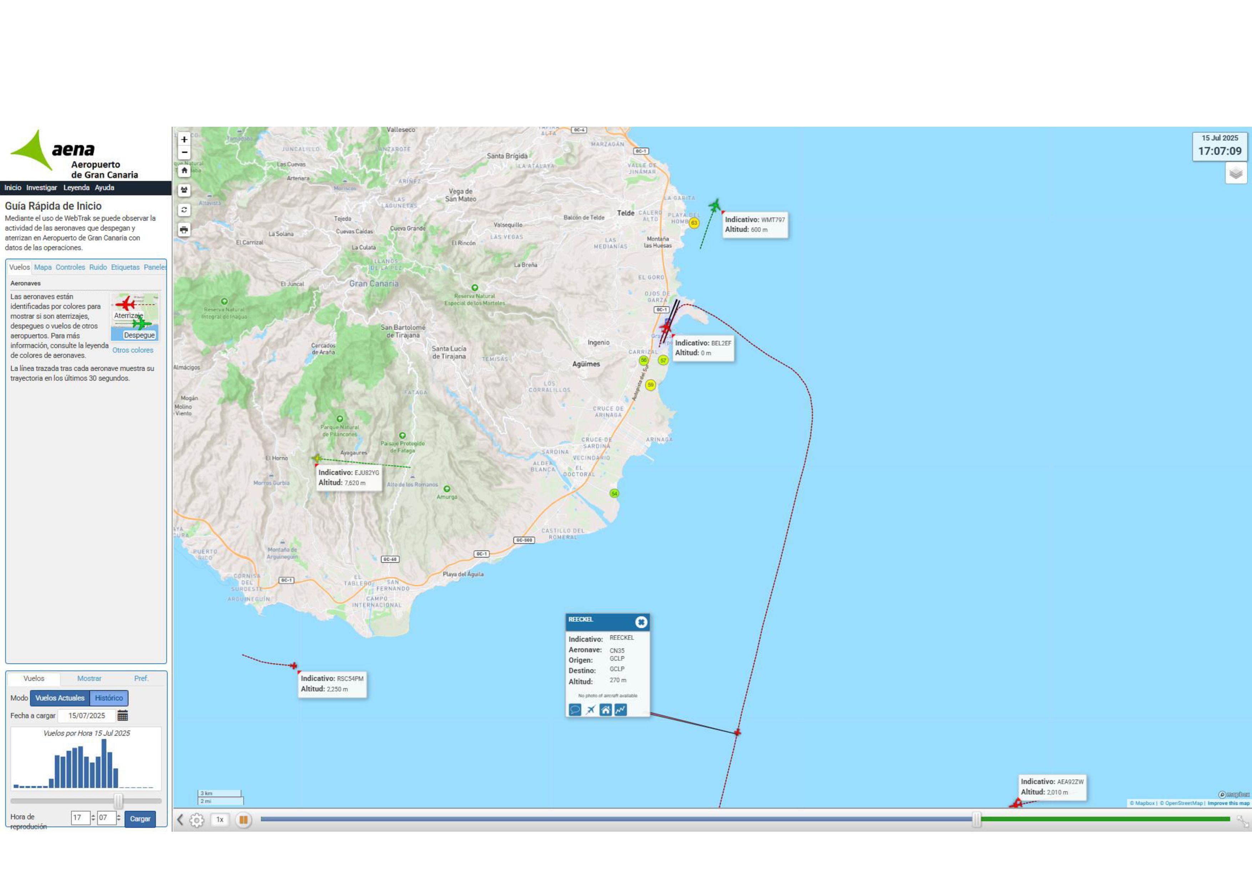1252x886 pixels.
Task: Follow the Otros colores link
Action: [x=132, y=350]
